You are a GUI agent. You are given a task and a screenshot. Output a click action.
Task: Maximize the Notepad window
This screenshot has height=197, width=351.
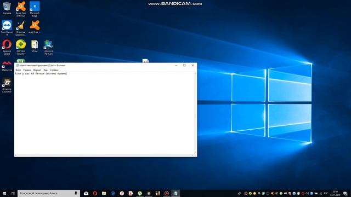coord(184,65)
